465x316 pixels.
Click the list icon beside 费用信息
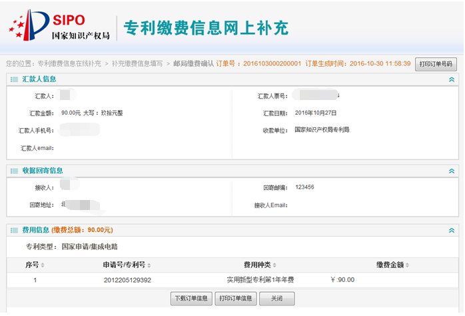click(x=14, y=230)
